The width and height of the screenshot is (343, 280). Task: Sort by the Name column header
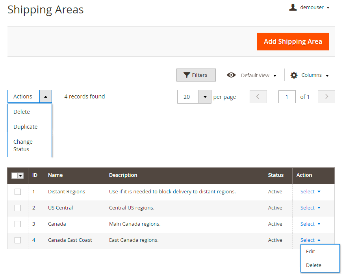(x=56, y=175)
